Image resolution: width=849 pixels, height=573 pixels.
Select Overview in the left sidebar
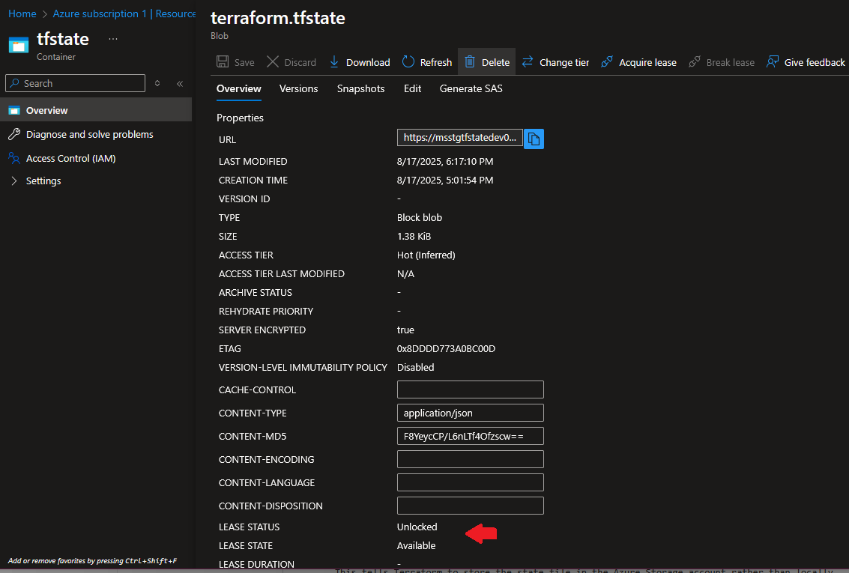(96, 110)
